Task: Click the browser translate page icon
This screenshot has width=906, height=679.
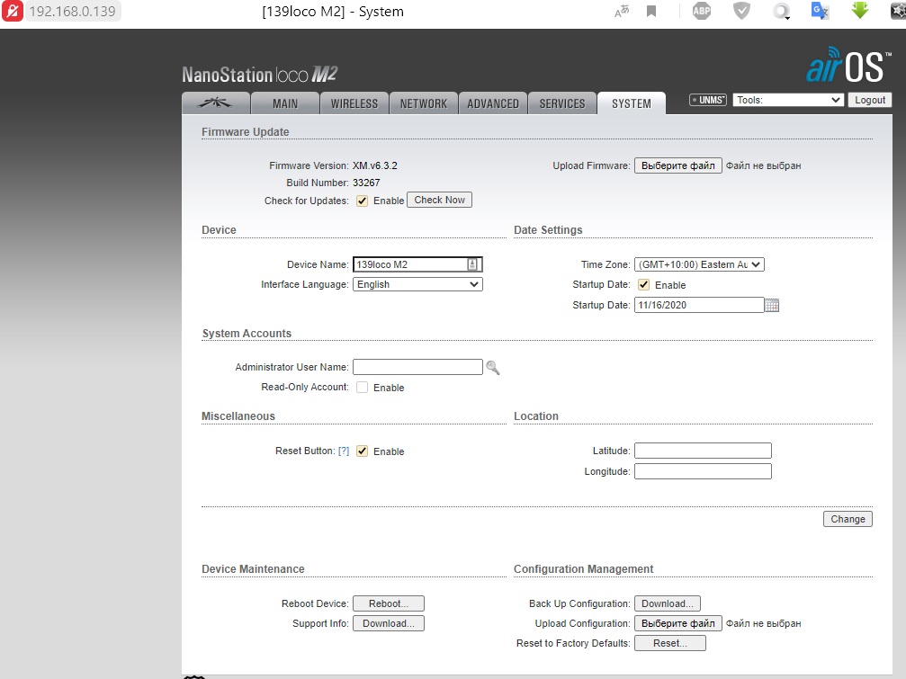Action: pos(622,11)
